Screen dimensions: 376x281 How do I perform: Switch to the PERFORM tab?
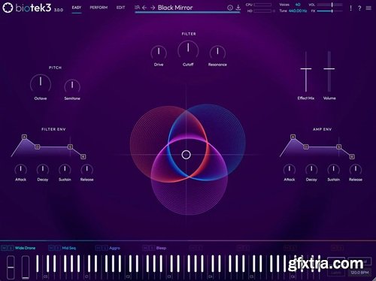click(99, 8)
